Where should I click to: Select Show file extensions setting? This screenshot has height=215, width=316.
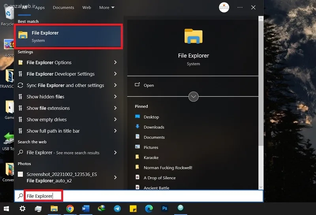(x=48, y=108)
